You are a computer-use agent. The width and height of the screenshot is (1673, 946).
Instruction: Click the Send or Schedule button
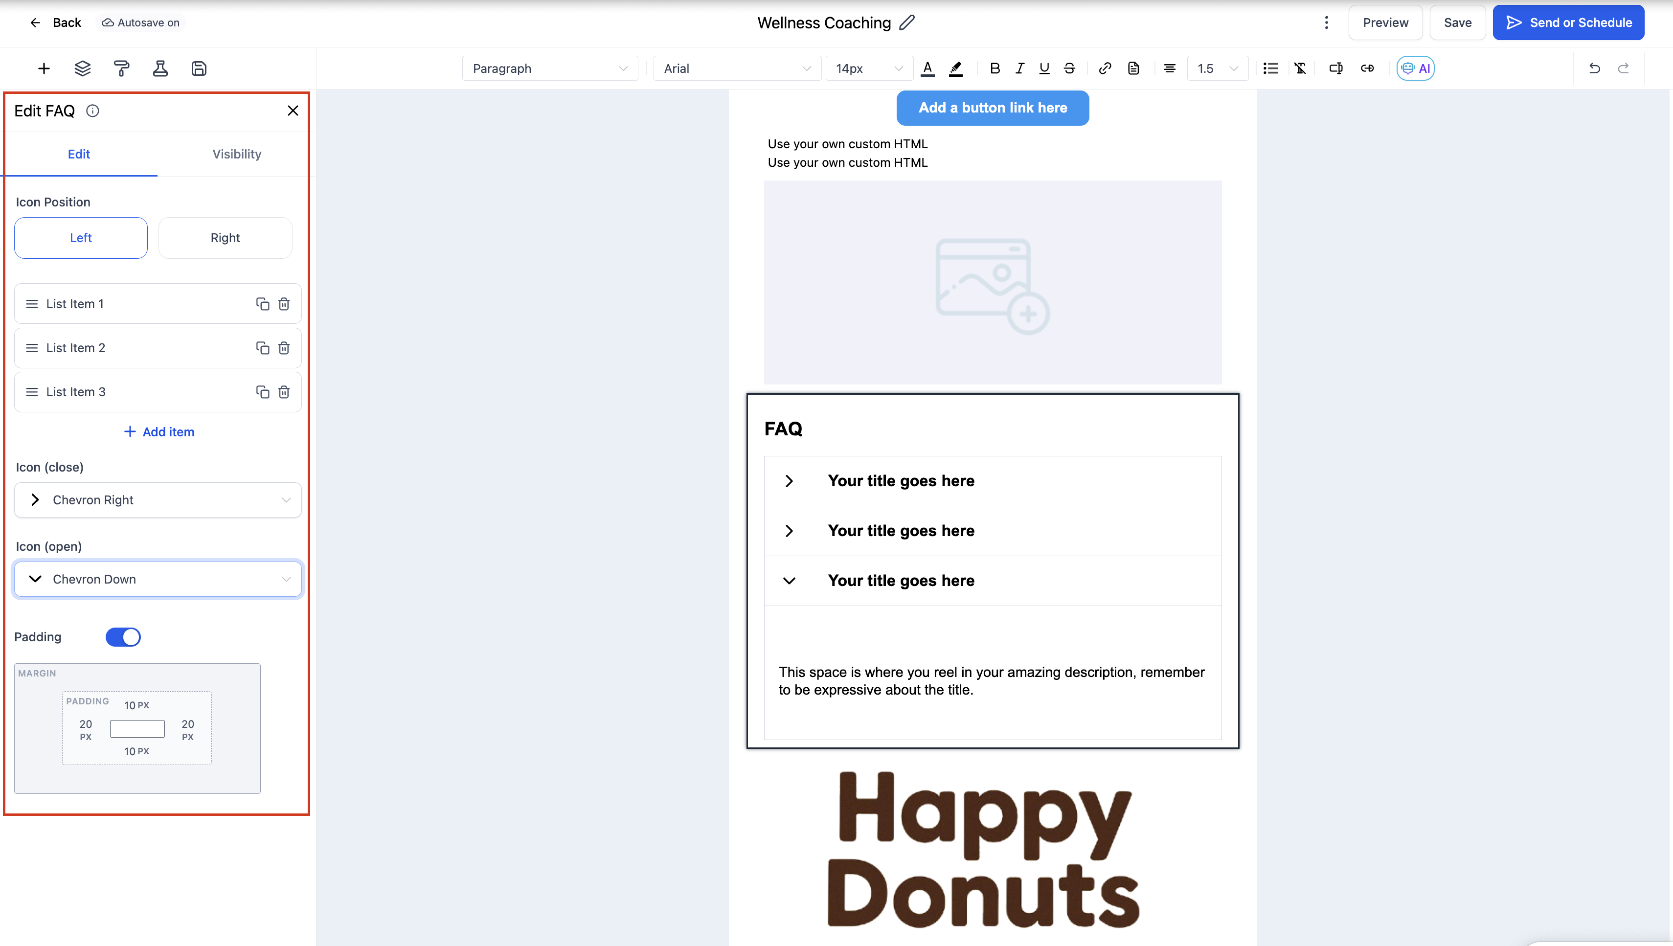(x=1568, y=23)
